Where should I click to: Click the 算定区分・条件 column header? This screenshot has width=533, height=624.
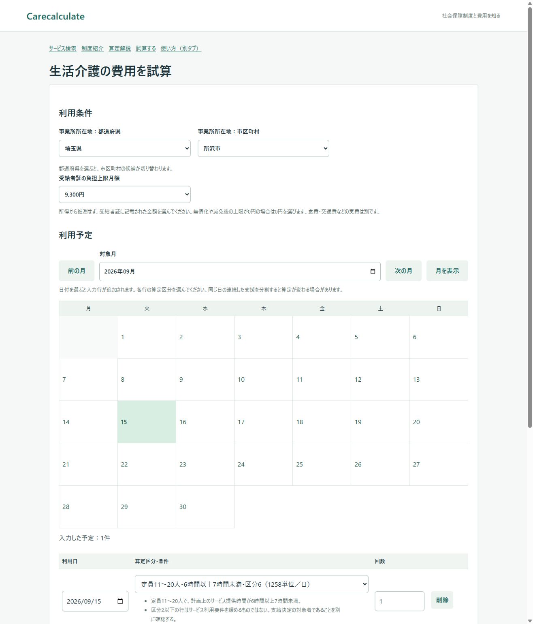tap(151, 561)
